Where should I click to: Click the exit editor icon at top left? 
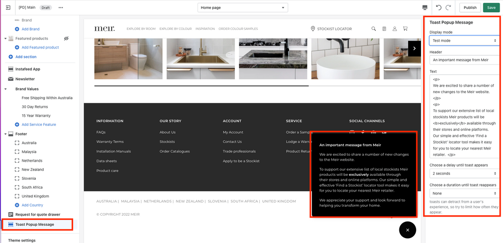click(8, 7)
